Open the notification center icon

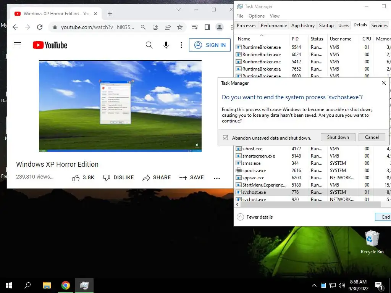[x=379, y=286]
